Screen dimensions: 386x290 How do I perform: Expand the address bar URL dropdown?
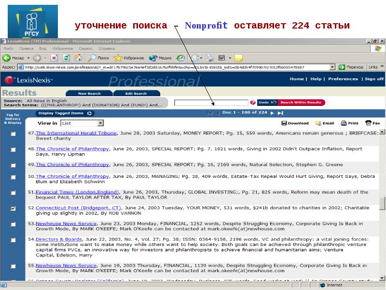click(x=332, y=67)
